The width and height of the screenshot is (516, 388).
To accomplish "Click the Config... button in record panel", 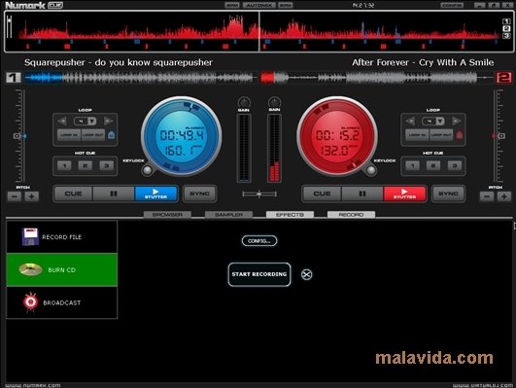I will (x=259, y=241).
